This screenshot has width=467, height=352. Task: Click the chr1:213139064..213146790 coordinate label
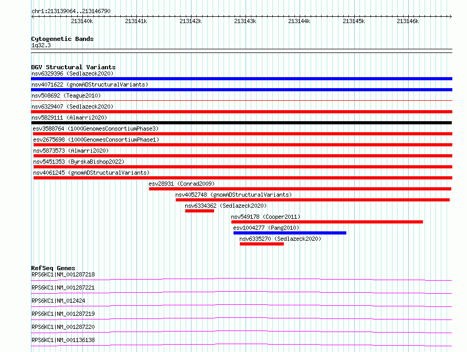[71, 11]
